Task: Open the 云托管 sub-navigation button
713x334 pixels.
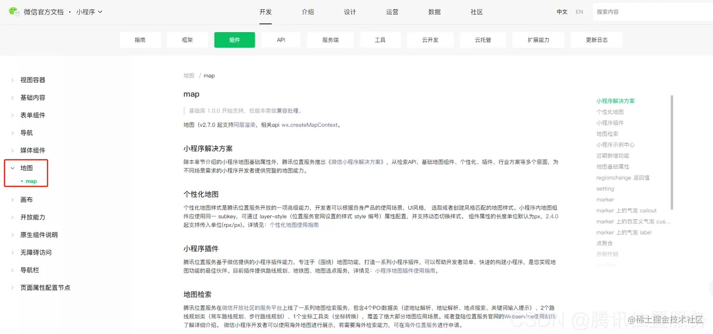Action: click(x=483, y=40)
